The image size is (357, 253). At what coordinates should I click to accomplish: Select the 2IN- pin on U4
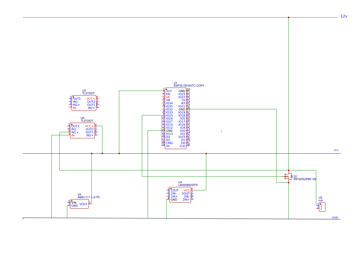pyautogui.click(x=187, y=197)
